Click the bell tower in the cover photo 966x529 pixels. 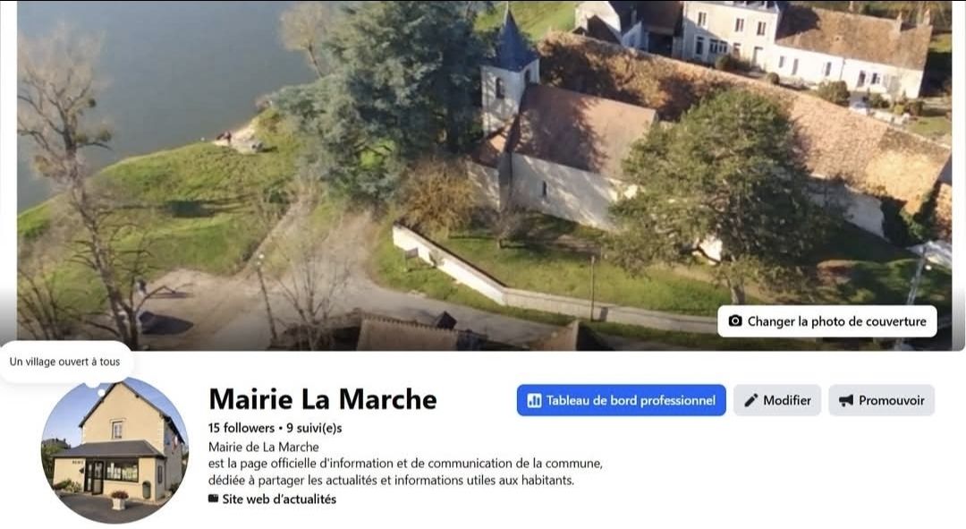pyautogui.click(x=508, y=71)
